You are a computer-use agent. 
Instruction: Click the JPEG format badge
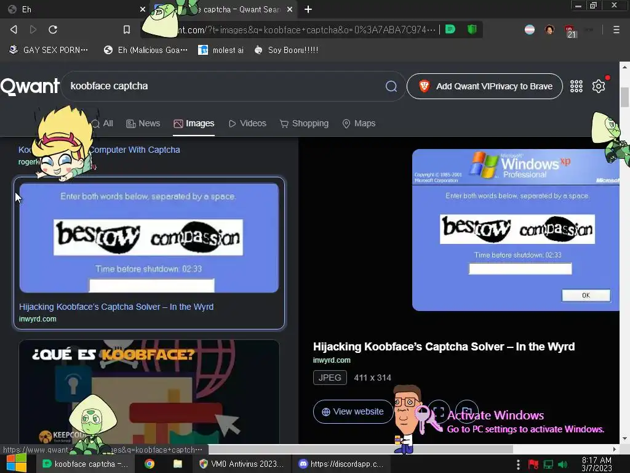pyautogui.click(x=330, y=378)
